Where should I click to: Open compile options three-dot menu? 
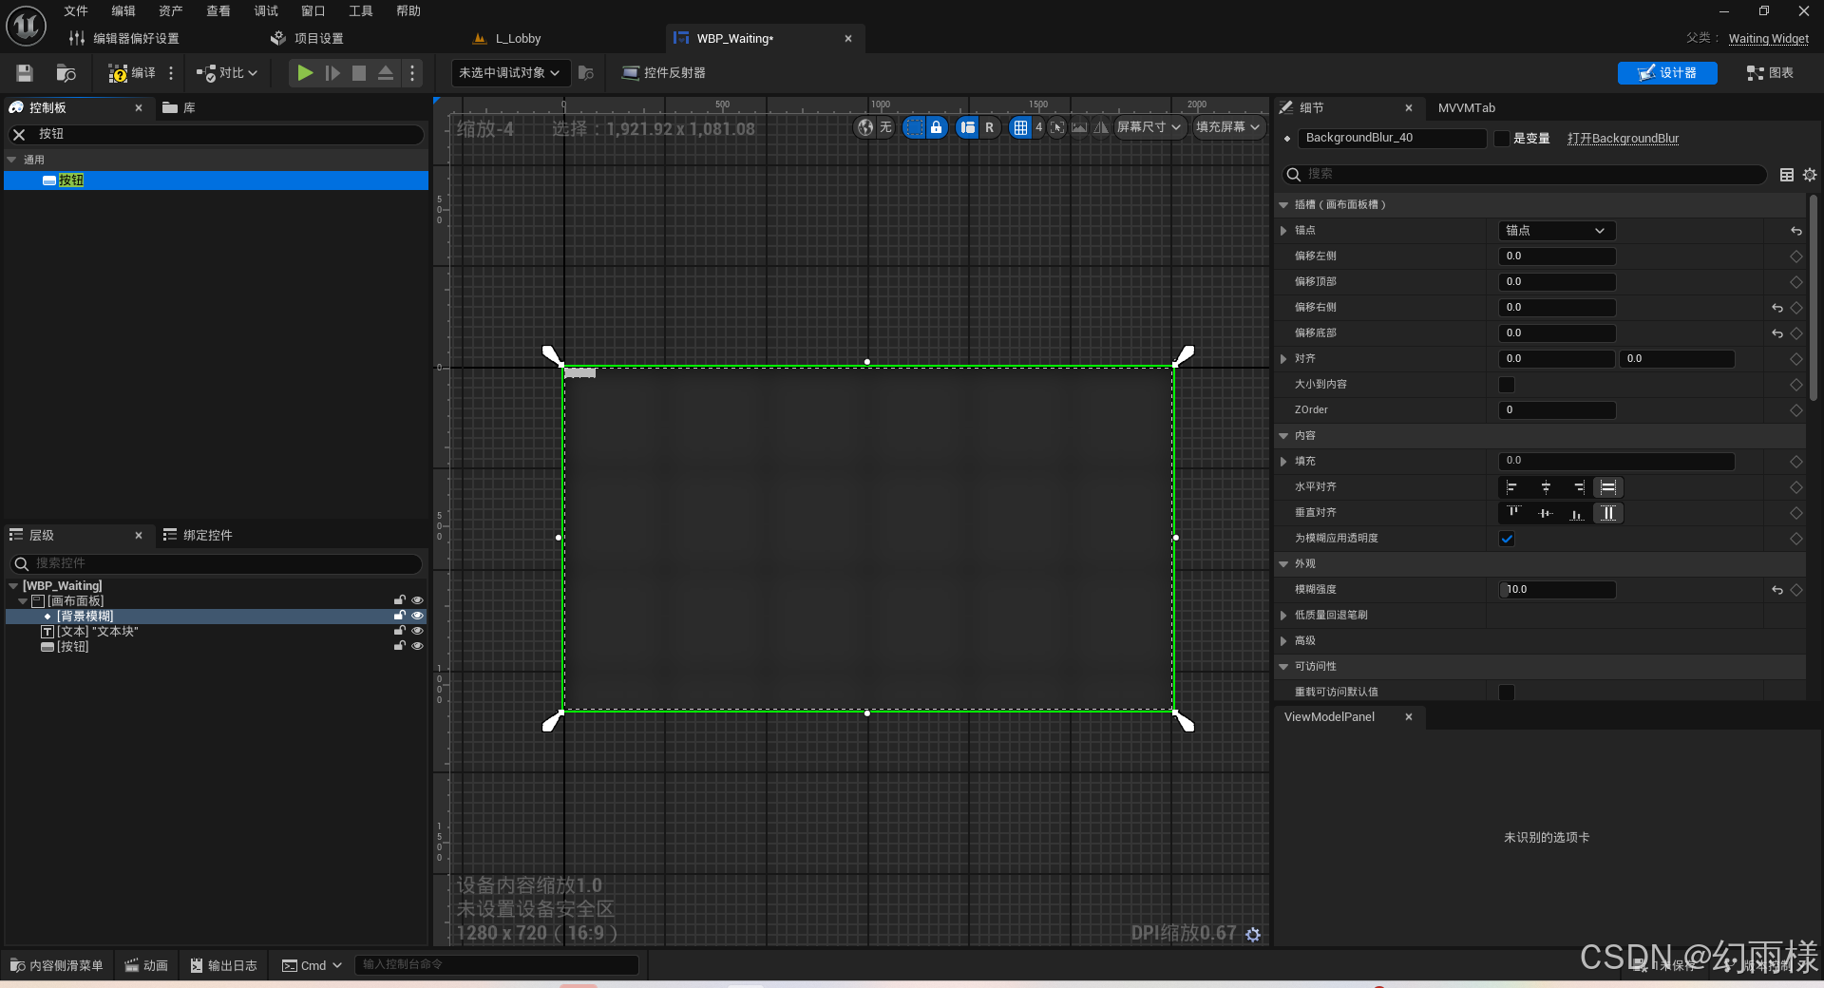171,73
